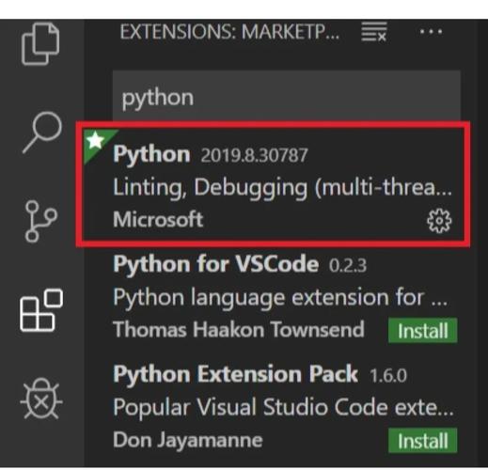Image resolution: width=488 pixels, height=470 pixels.
Task: Open the Source Control view
Action: (41, 221)
